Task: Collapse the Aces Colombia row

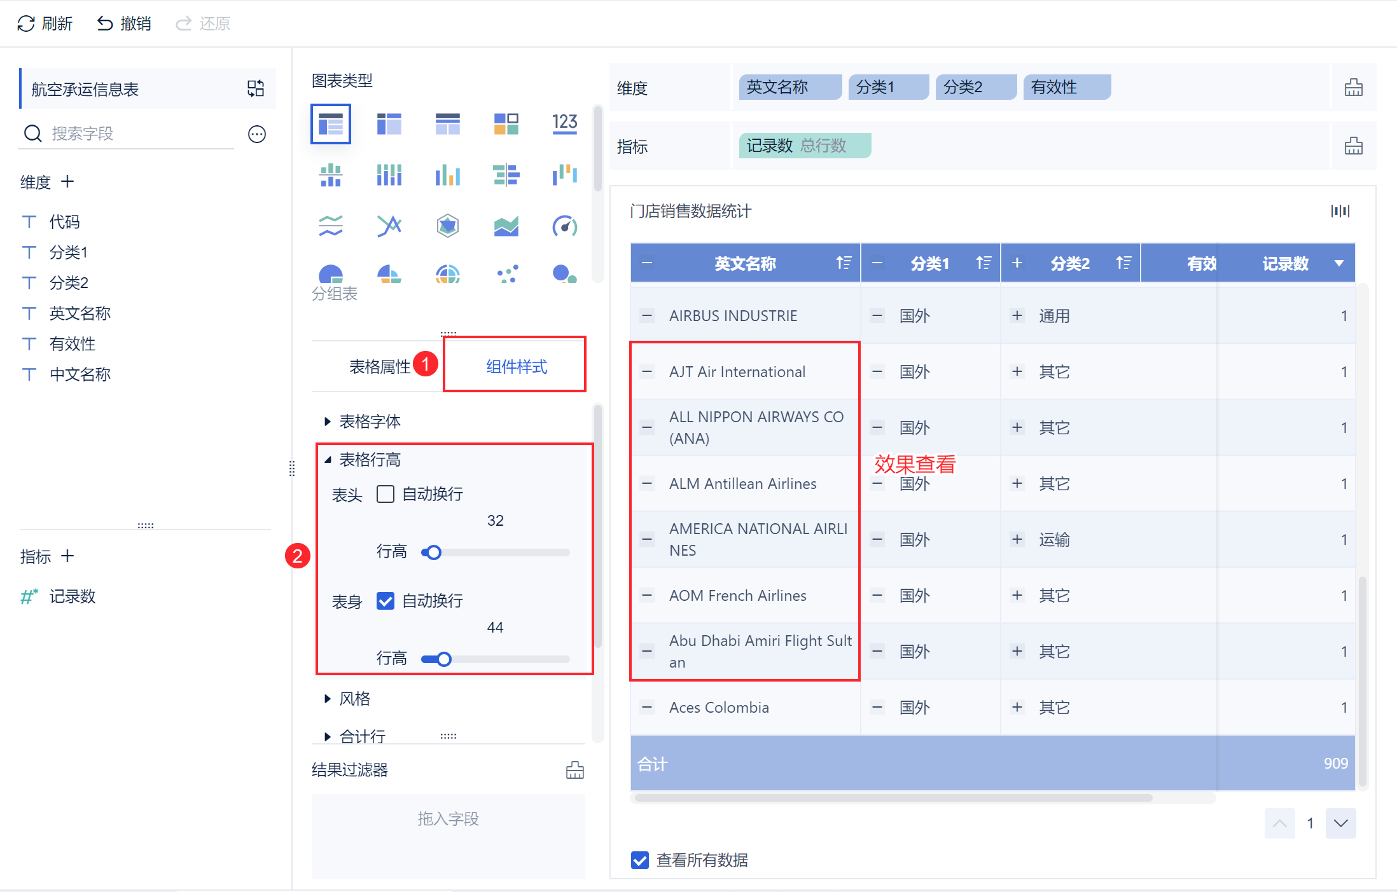Action: coord(647,707)
